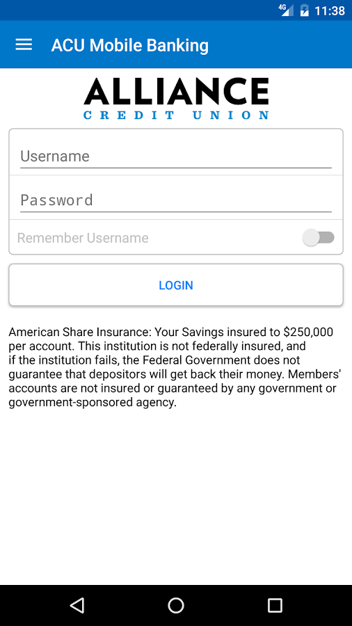Click the black ALLIANCE wordmark logo

click(x=176, y=91)
